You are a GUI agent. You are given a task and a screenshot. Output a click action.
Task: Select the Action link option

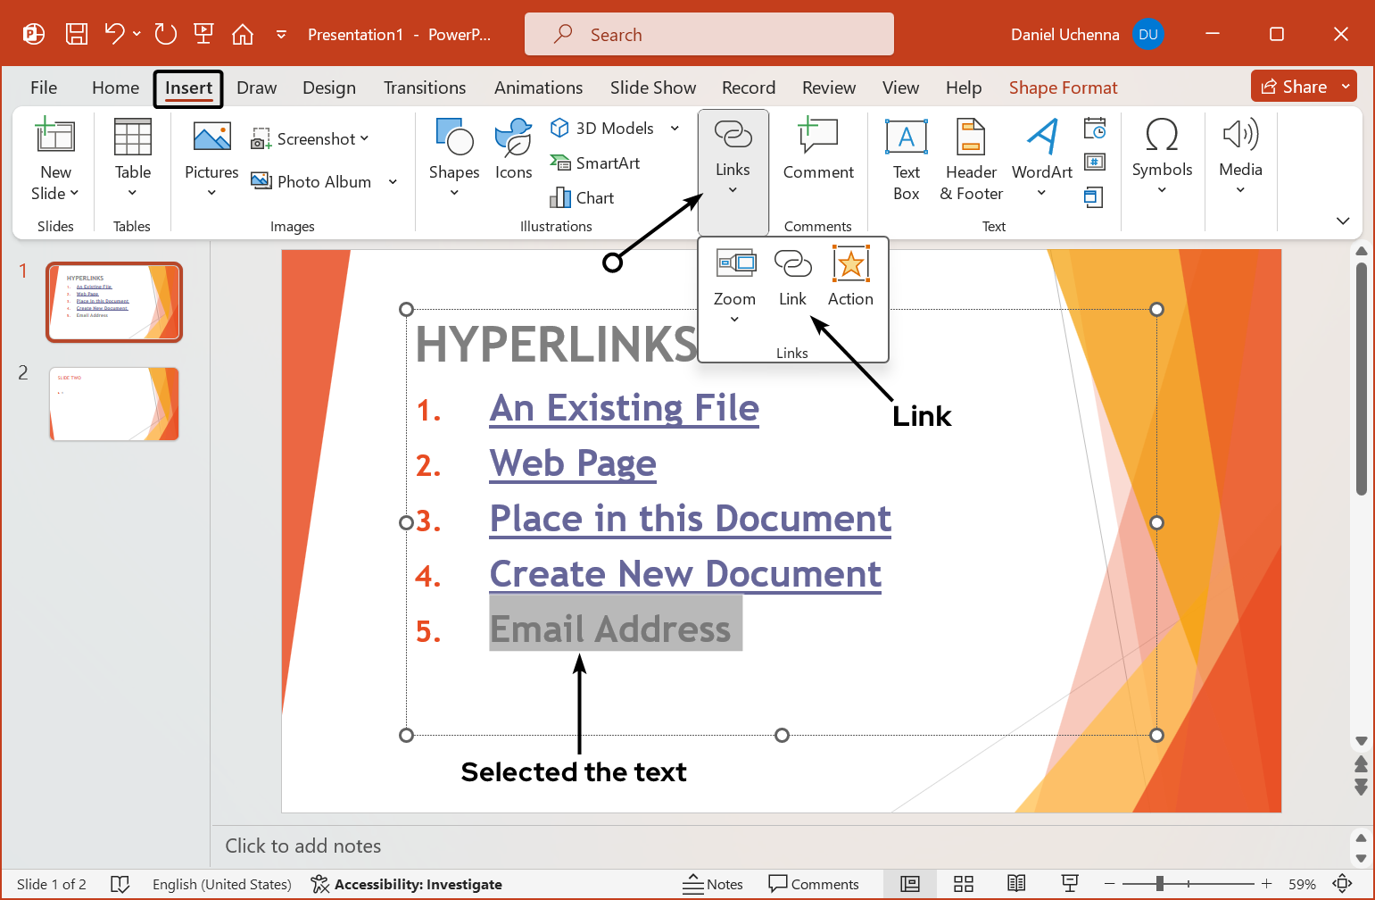849,275
